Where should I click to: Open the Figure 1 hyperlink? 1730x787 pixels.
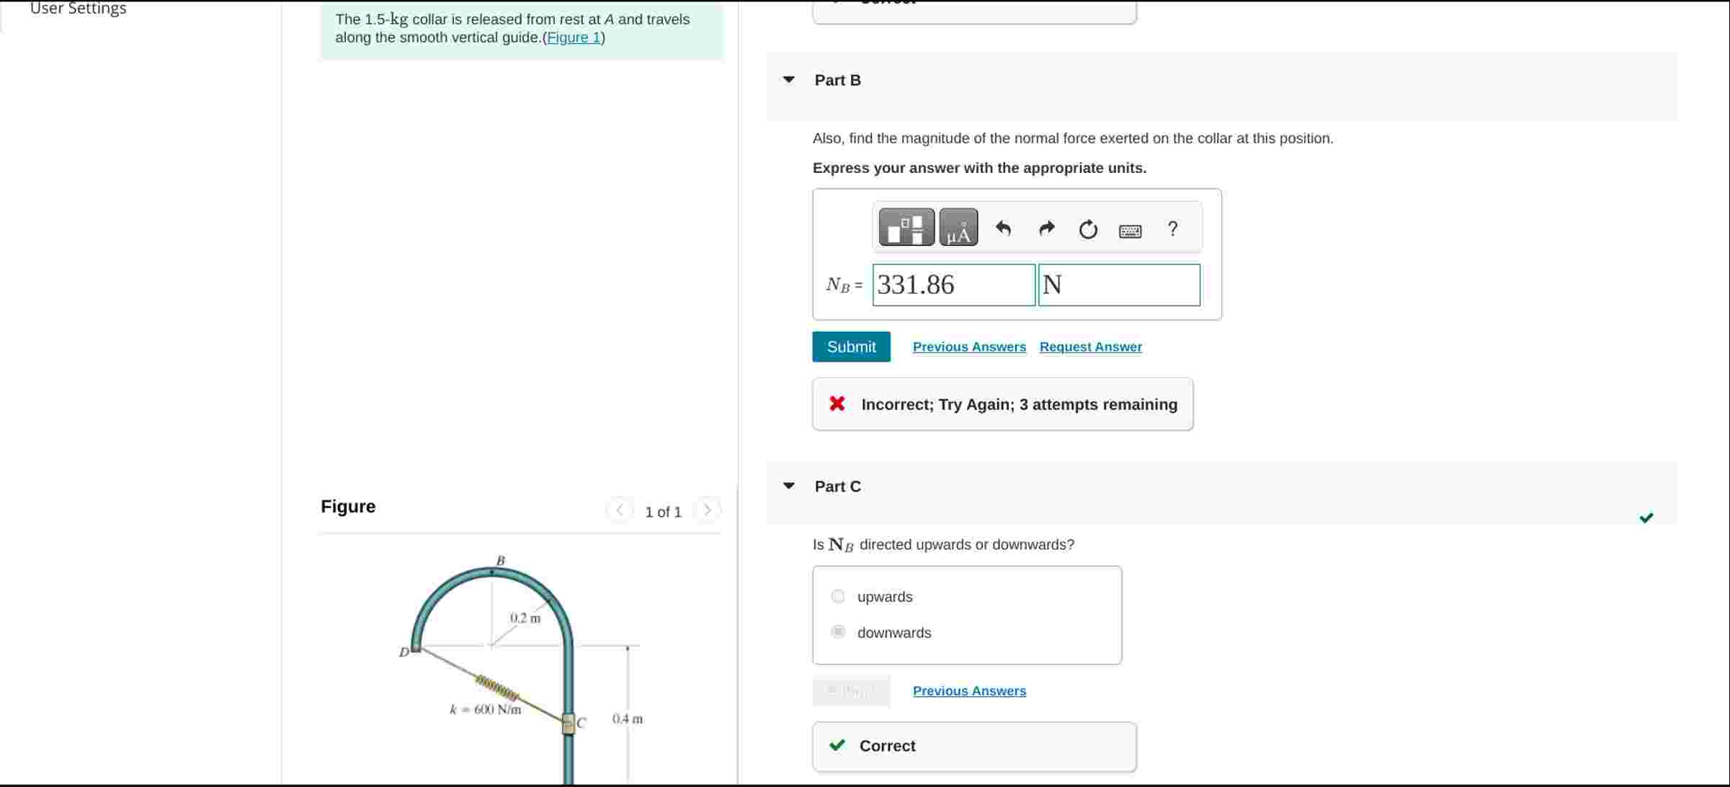(x=574, y=38)
